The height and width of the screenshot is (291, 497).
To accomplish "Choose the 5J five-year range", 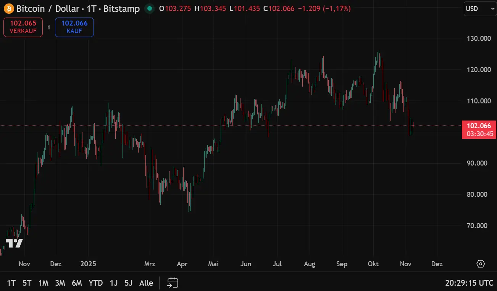I will (x=129, y=283).
